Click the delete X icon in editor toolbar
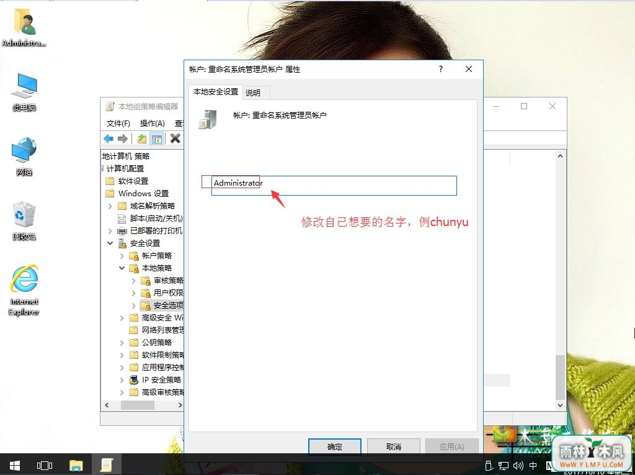The width and height of the screenshot is (635, 475). pyautogui.click(x=175, y=138)
